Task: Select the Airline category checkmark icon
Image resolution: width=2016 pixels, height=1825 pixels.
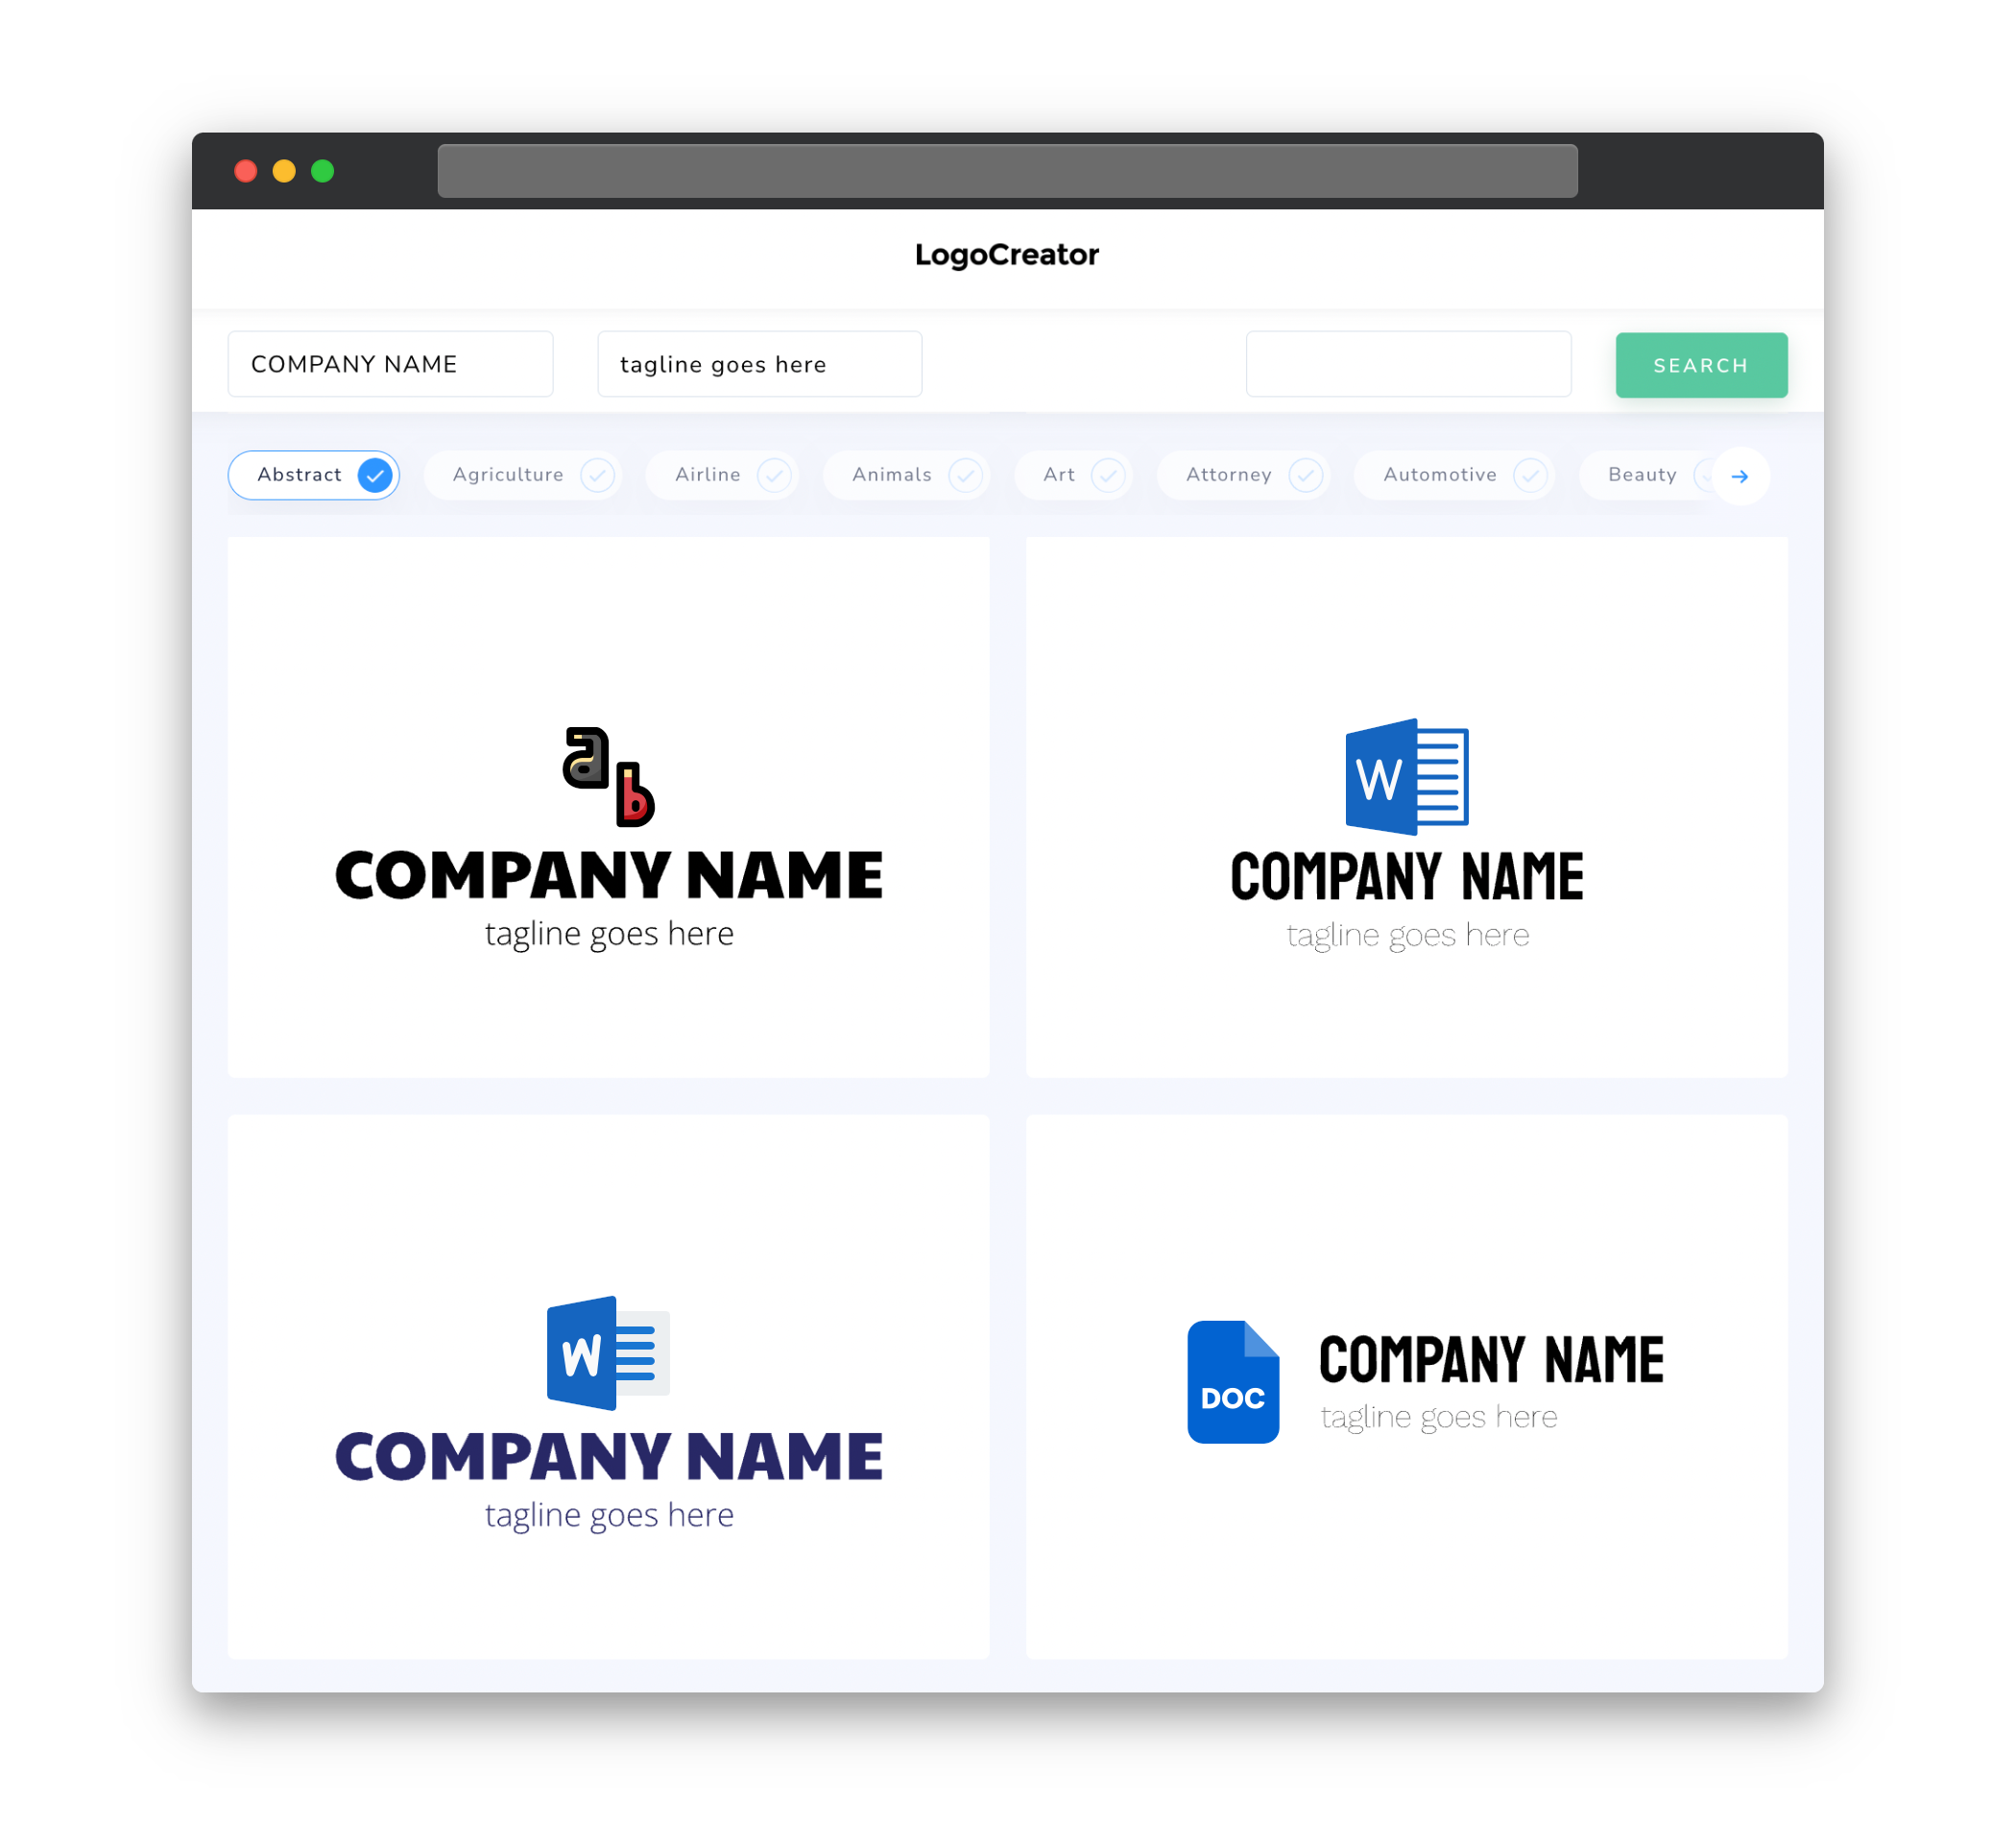Action: pyautogui.click(x=775, y=474)
